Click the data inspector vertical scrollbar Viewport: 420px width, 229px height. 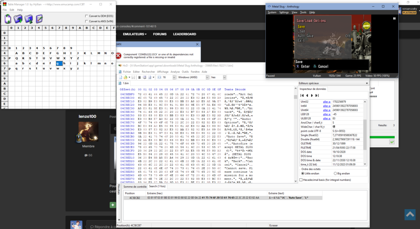[x=365, y=134]
